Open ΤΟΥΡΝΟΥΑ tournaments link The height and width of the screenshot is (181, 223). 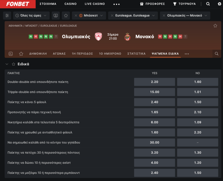pyautogui.click(x=187, y=4)
